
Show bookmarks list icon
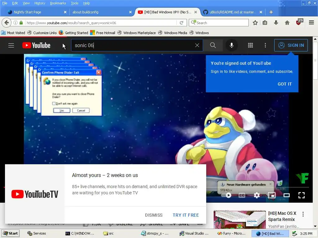tap(265, 23)
